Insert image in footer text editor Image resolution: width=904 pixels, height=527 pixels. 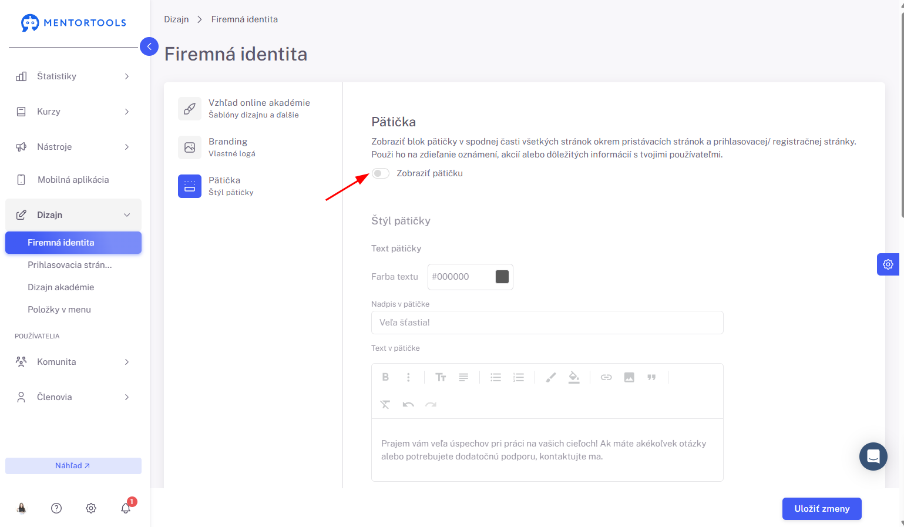coord(629,377)
